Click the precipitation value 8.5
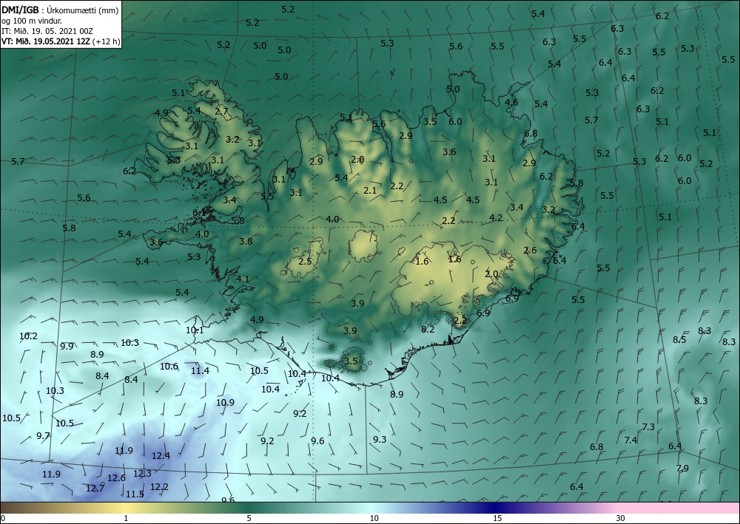 679,340
